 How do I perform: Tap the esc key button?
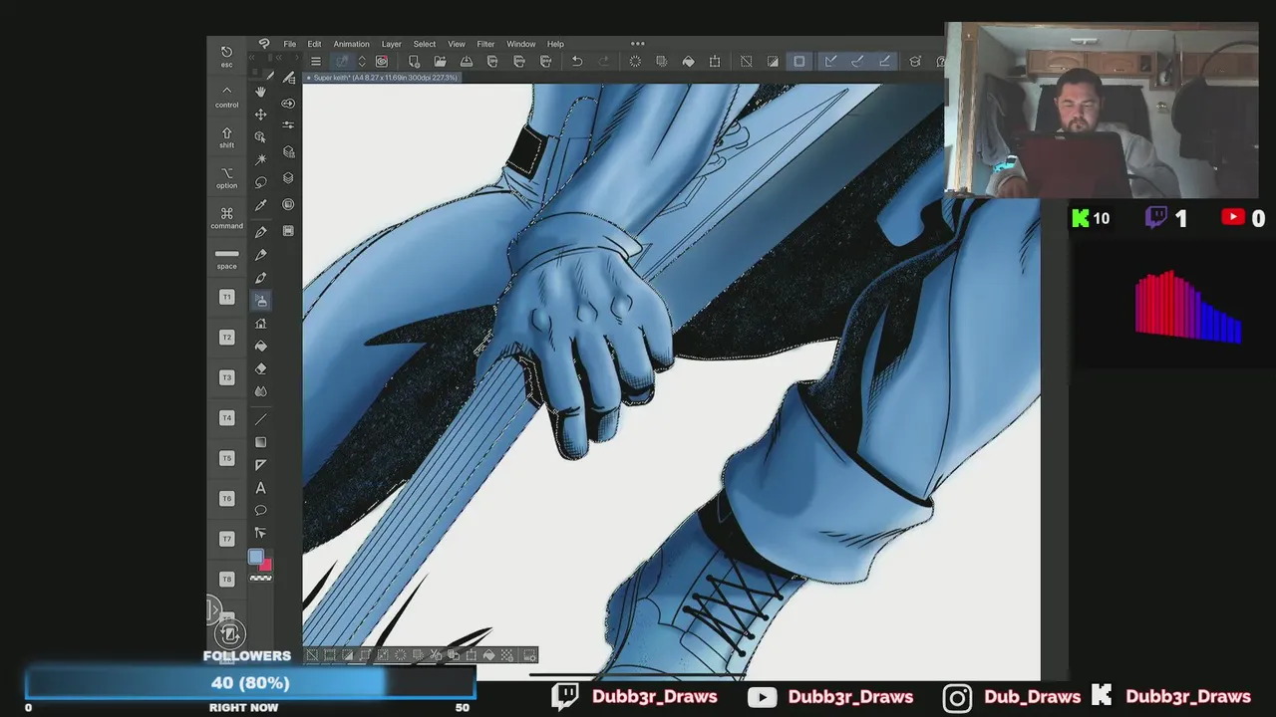pyautogui.click(x=226, y=56)
